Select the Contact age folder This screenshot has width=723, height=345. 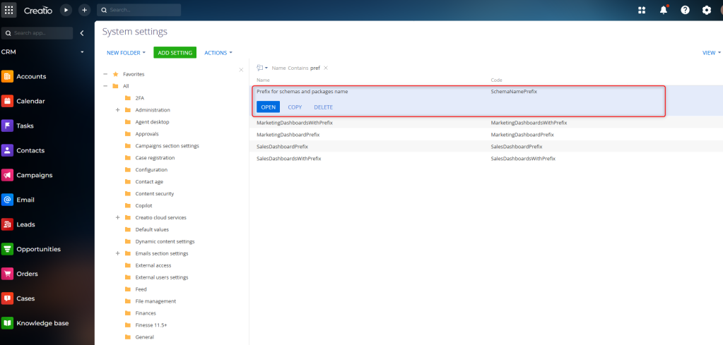(x=149, y=182)
